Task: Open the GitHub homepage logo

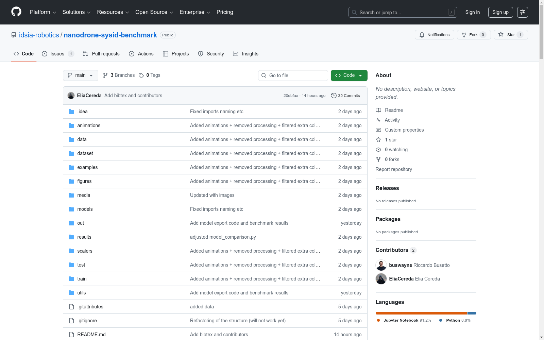Action: pyautogui.click(x=16, y=12)
